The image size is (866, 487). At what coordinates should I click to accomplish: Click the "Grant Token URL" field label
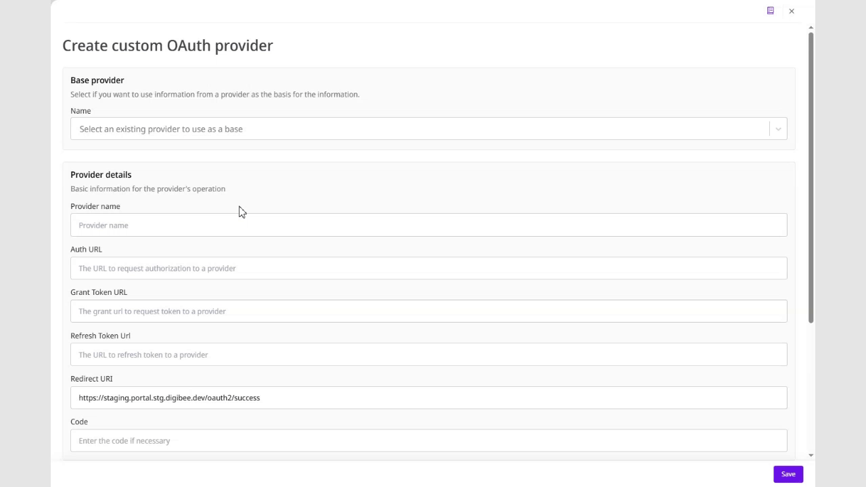pos(99,292)
